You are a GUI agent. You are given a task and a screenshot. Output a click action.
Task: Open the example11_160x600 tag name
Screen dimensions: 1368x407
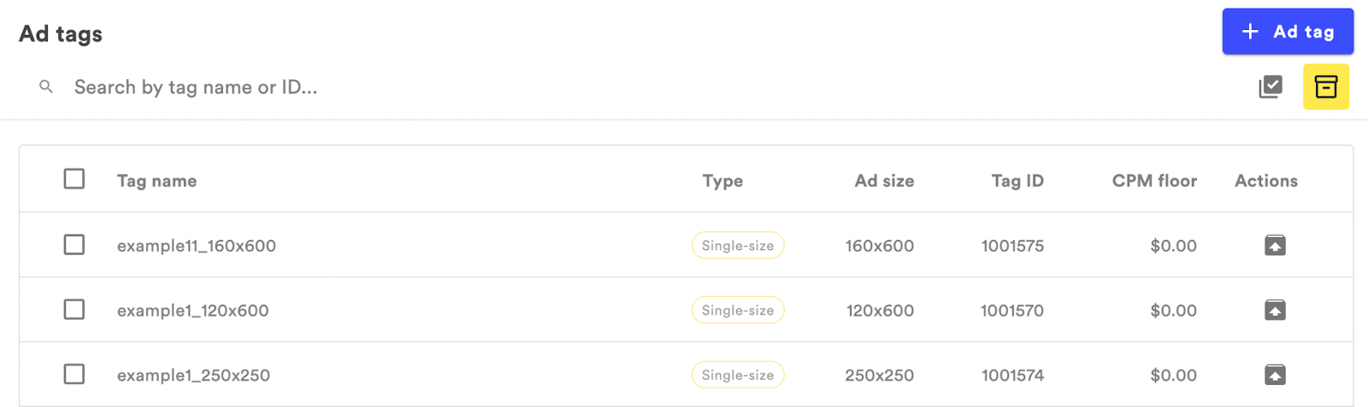tap(197, 246)
